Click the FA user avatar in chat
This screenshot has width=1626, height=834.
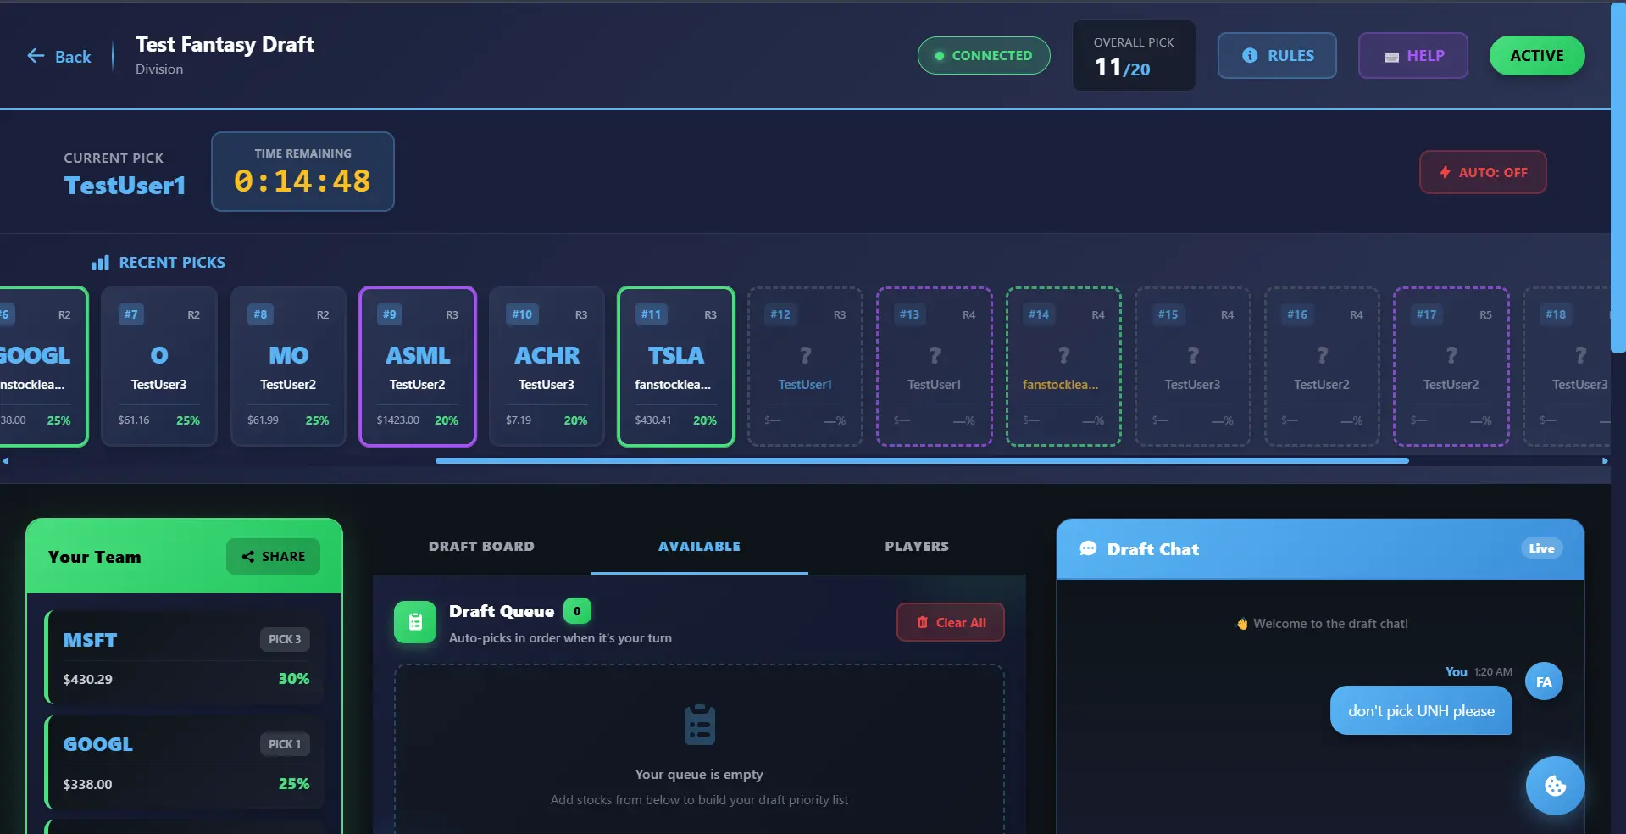(x=1544, y=681)
